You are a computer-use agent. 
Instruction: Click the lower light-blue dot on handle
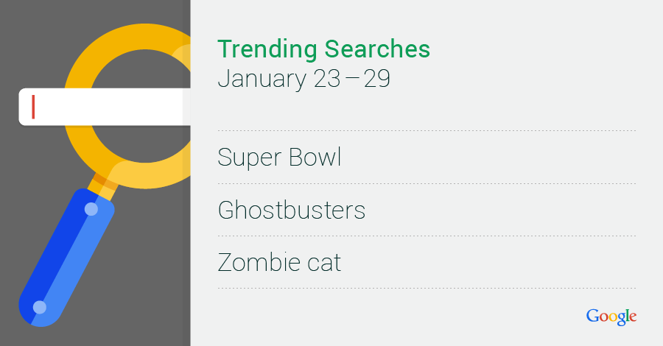[40, 306]
